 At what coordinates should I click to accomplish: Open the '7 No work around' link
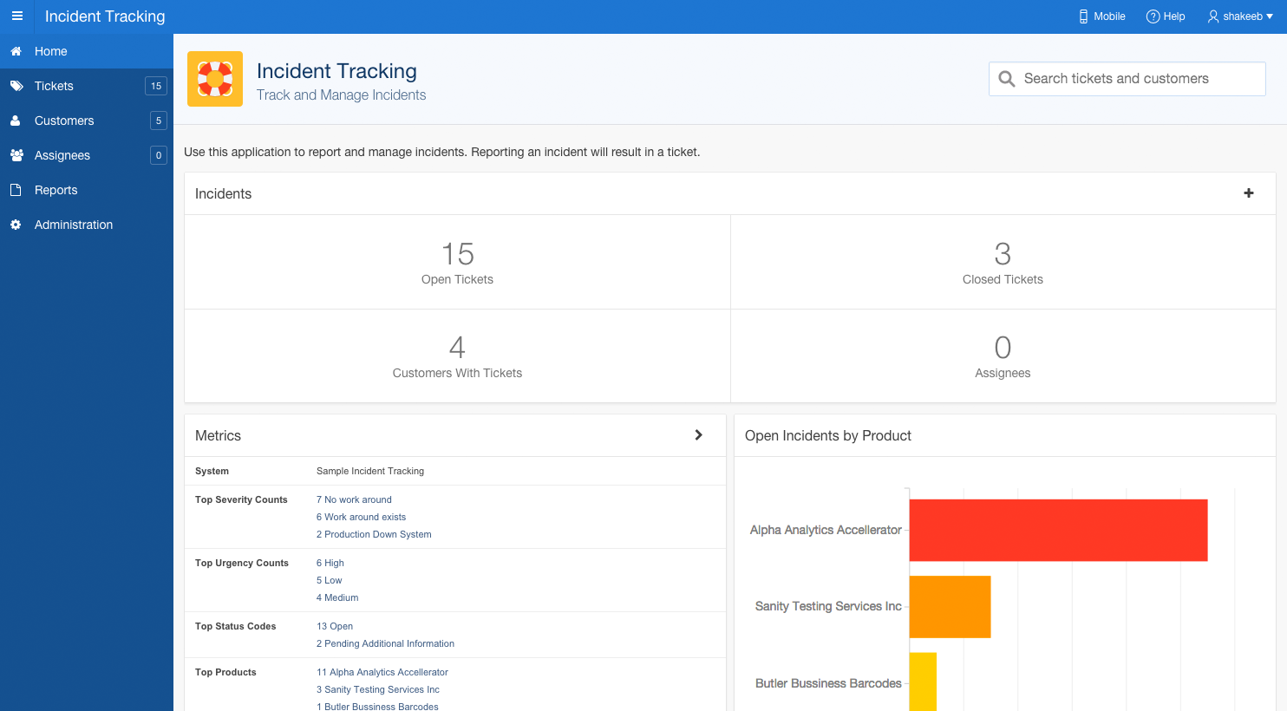tap(354, 499)
